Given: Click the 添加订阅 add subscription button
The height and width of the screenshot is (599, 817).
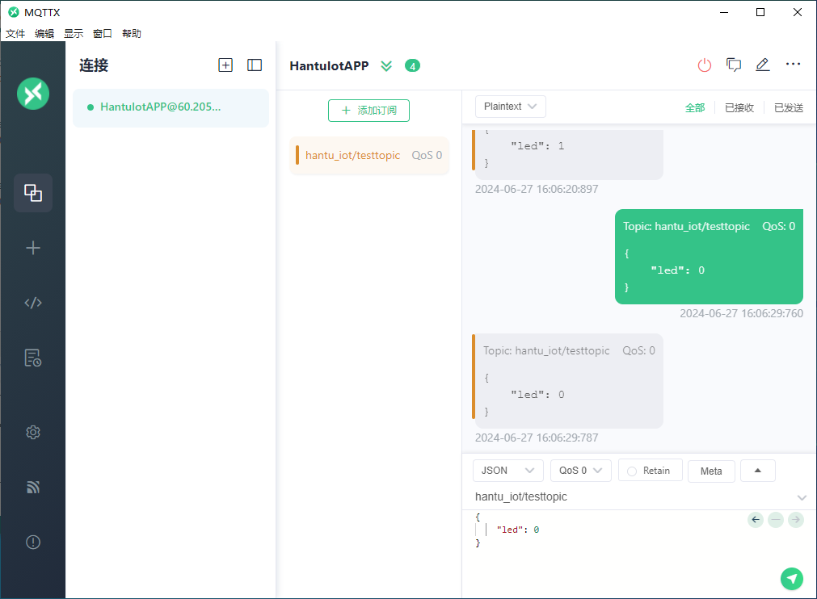Looking at the screenshot, I should coord(368,111).
